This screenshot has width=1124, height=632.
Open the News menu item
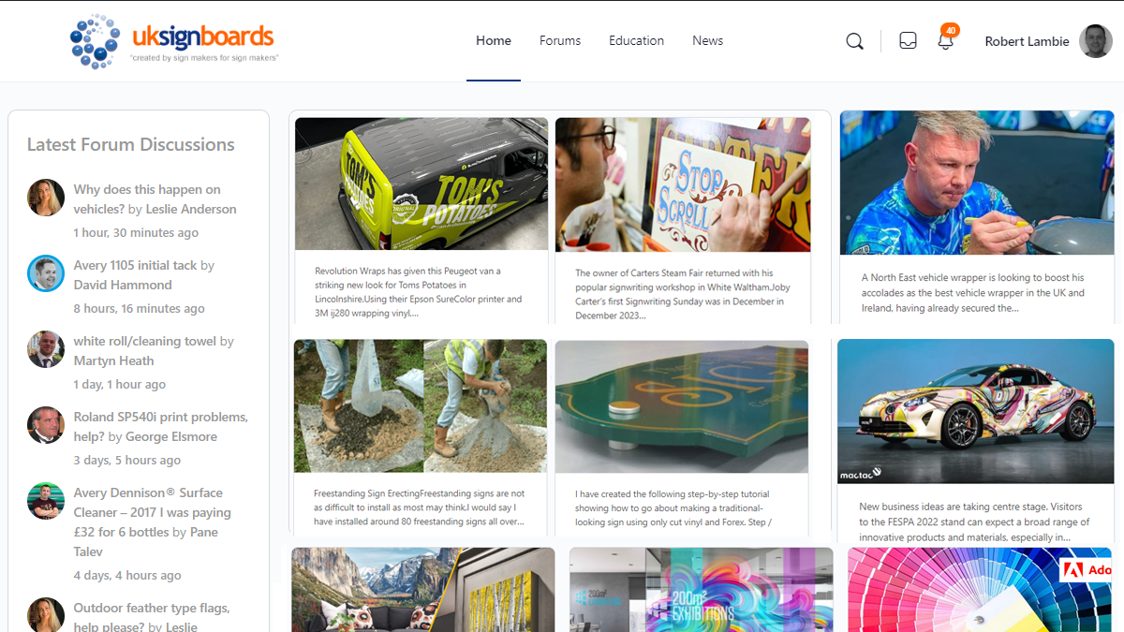pyautogui.click(x=707, y=40)
